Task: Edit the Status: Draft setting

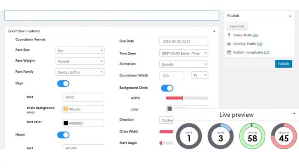Action: tap(255, 35)
